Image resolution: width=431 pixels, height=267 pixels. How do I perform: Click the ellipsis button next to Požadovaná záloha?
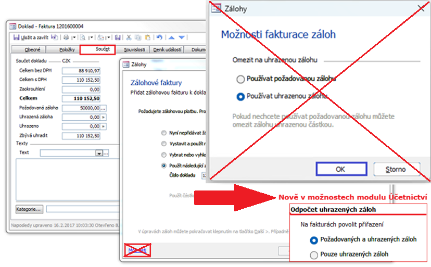pos(103,108)
